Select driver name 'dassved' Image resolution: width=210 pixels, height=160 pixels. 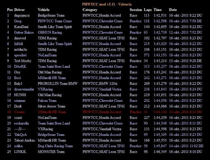coord(20,38)
